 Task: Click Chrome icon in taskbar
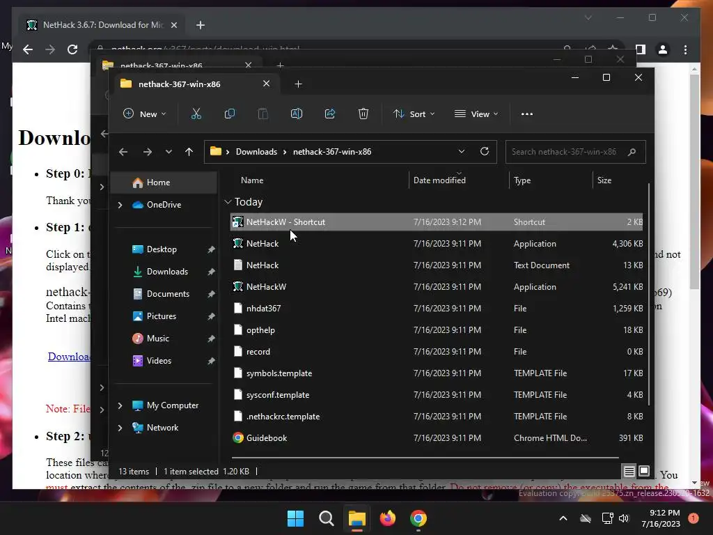click(x=418, y=518)
